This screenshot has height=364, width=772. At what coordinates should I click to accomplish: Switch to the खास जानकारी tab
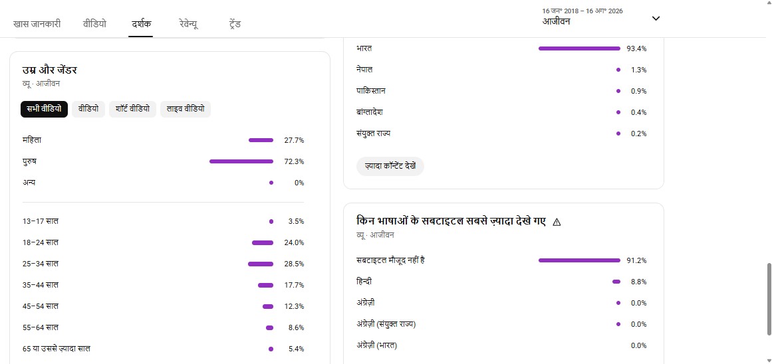[x=37, y=24]
